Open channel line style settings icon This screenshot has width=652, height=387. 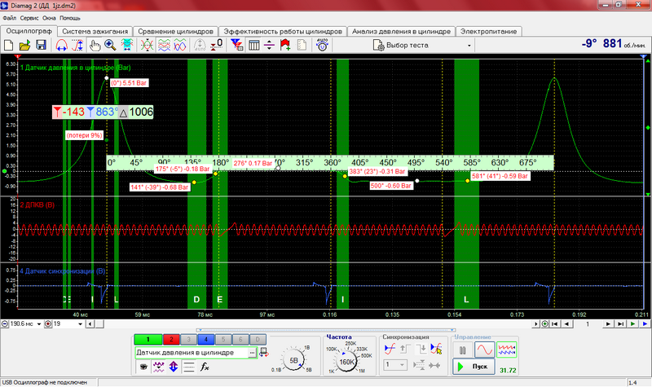click(189, 367)
